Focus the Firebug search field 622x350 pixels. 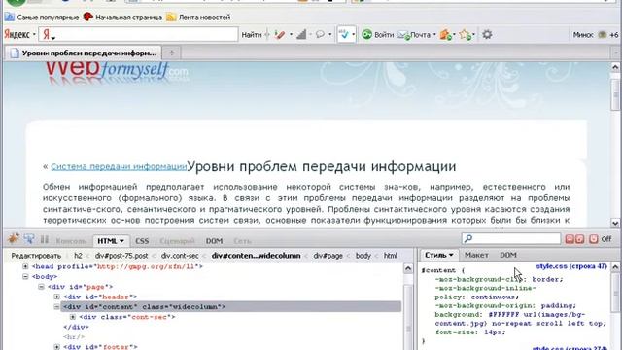tap(511, 238)
